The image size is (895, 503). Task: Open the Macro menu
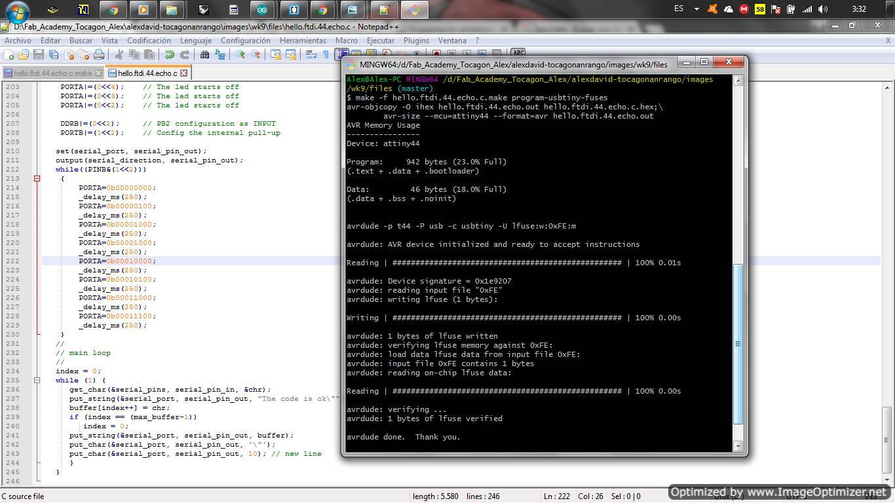click(x=347, y=41)
